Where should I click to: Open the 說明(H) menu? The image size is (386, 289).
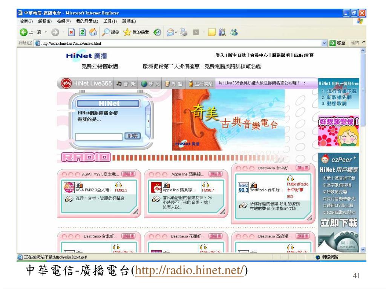coord(129,21)
